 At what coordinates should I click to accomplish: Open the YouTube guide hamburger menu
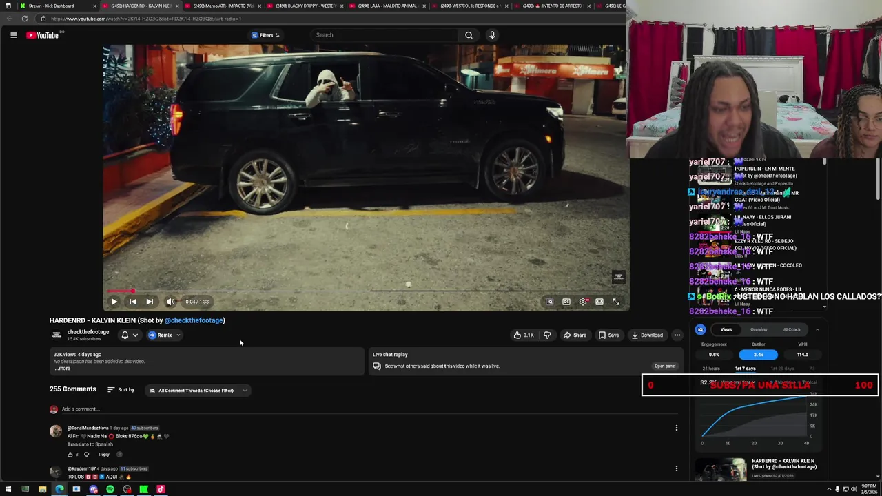click(x=13, y=35)
